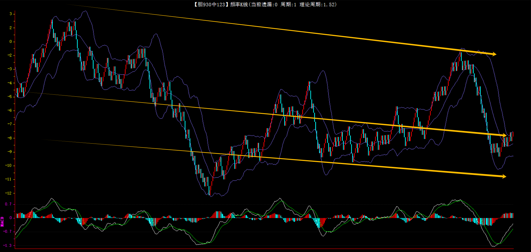Click the MACD axis label 0.7

[x=8, y=204]
